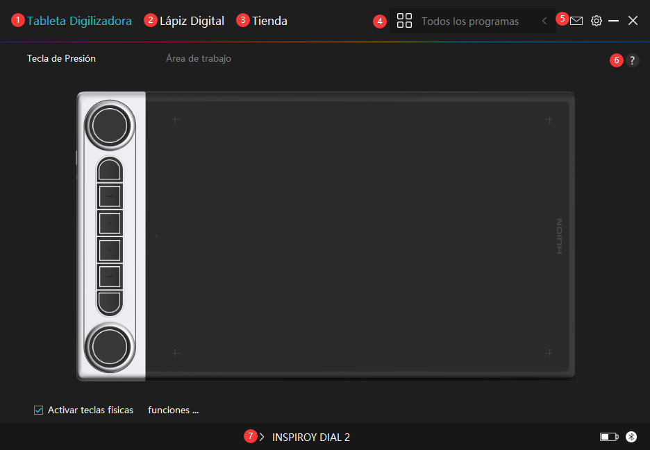The height and width of the screenshot is (450, 650).
Task: Open the Área de trabajo sub-tab
Action: 198,59
